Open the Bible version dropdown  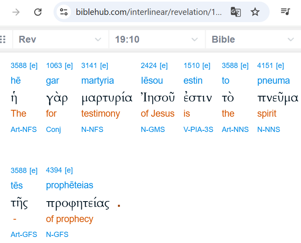(254, 39)
